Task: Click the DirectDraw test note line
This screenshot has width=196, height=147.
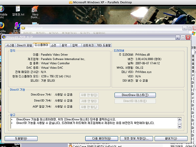Action: pos(66,119)
